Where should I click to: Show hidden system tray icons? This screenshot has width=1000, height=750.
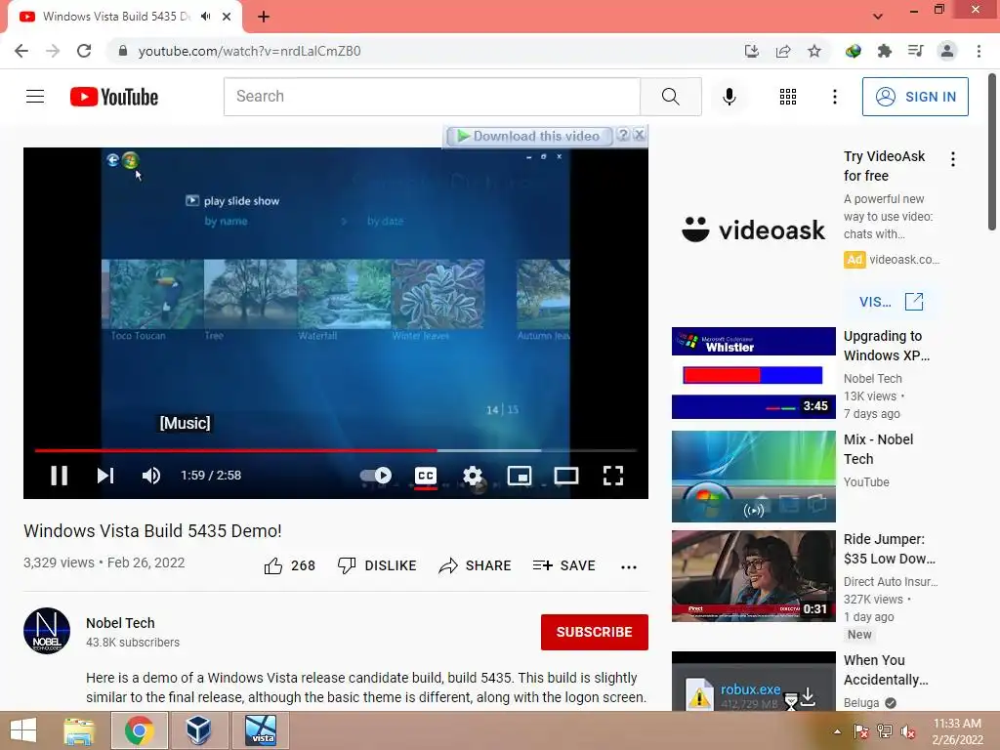click(x=837, y=731)
